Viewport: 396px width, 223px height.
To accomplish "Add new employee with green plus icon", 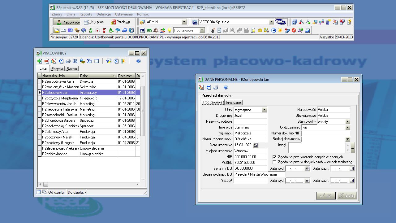I will click(x=40, y=61).
